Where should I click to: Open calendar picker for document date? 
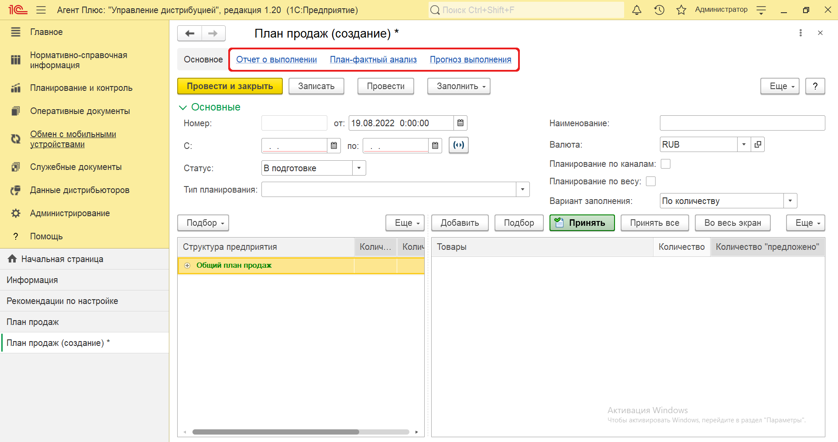coord(460,123)
